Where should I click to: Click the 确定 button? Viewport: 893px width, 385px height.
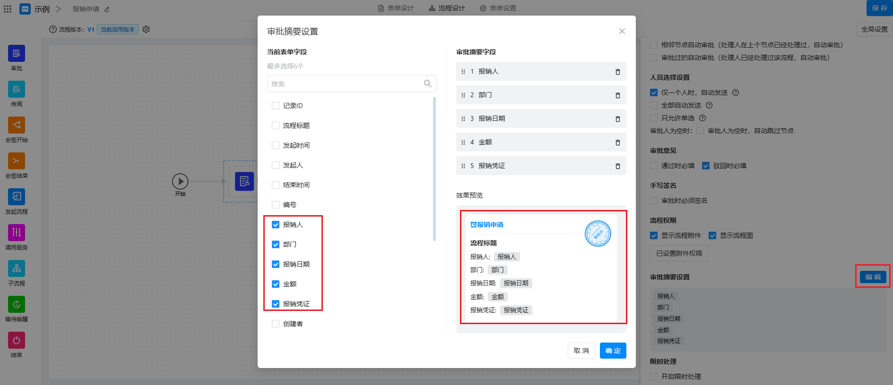pyautogui.click(x=613, y=351)
